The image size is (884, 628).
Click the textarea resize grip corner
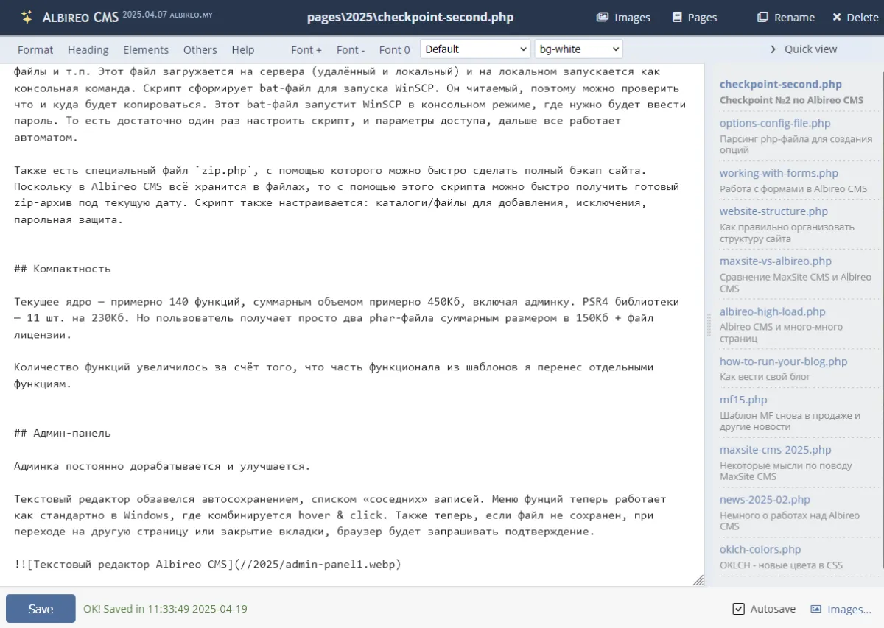click(x=698, y=580)
